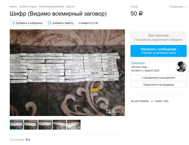Open the Другое breadcrumb category

(x=70, y=7)
